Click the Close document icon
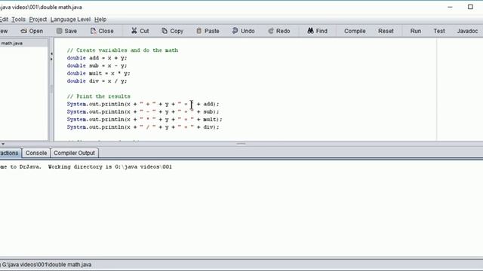 93,31
